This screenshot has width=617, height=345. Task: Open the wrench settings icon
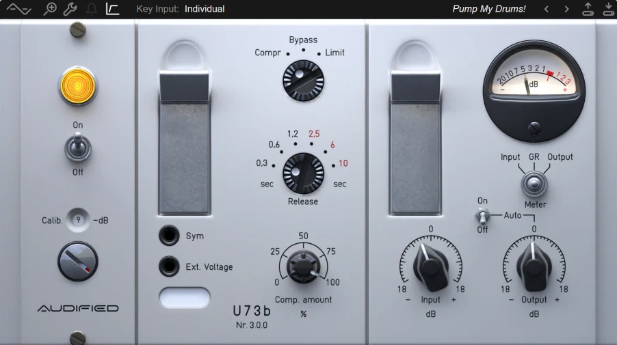tap(70, 9)
